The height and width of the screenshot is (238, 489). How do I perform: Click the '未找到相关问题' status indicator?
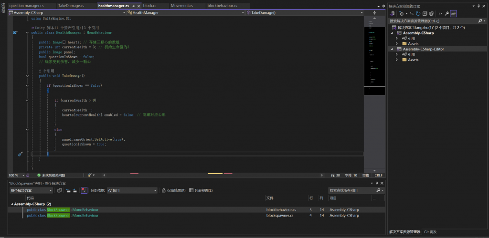coord(51,176)
